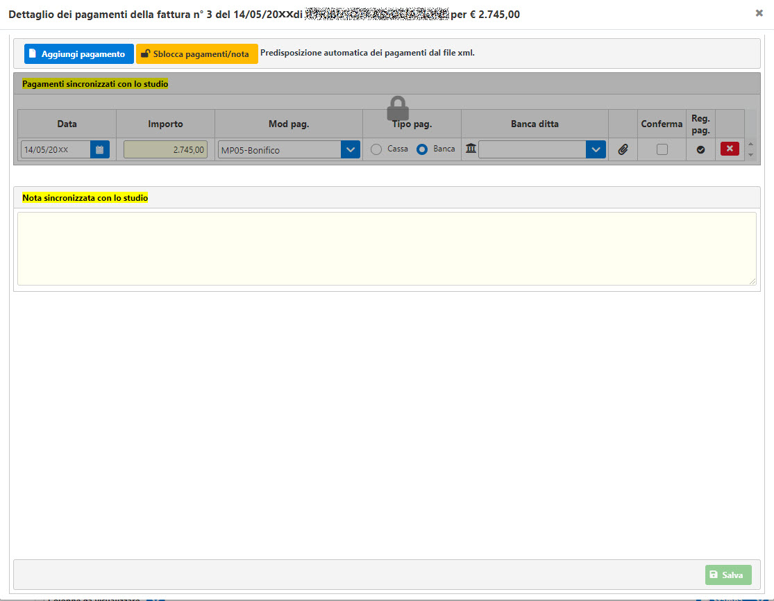Click the Data column header
774x601 pixels.
click(67, 124)
